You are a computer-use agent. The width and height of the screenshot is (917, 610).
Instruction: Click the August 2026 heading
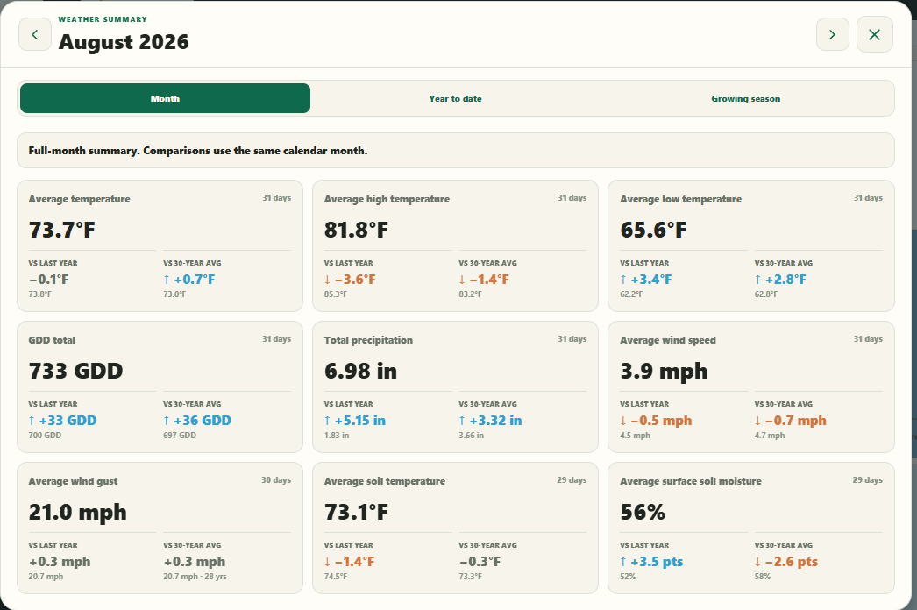(x=124, y=42)
